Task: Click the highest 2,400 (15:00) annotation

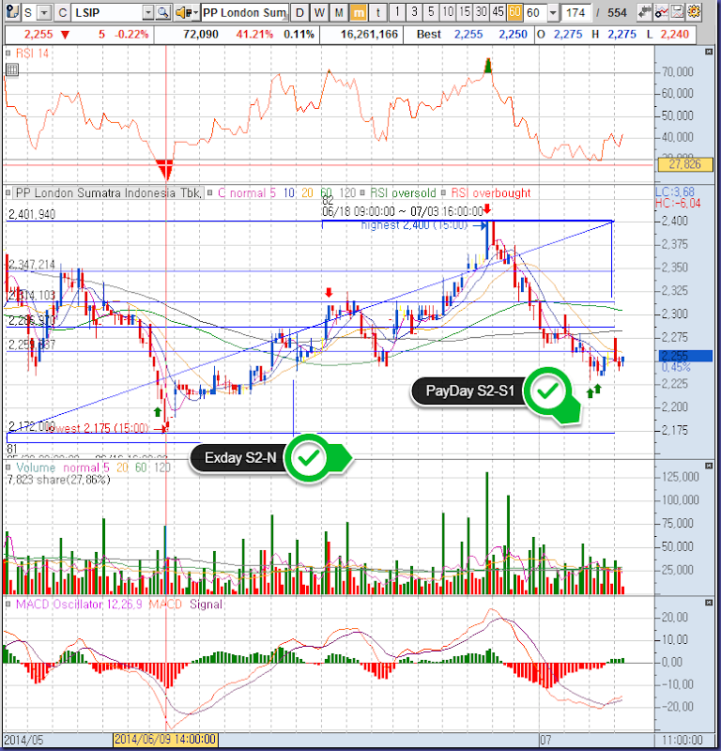Action: [414, 225]
